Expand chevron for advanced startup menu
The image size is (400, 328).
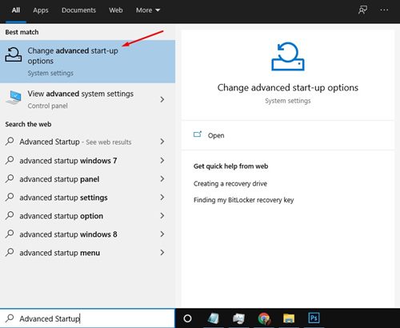pos(162,252)
